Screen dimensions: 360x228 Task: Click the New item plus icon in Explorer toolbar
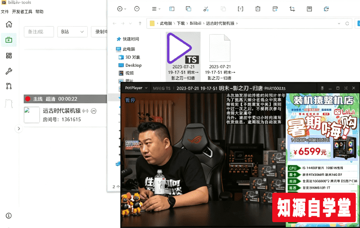tap(120, 9)
